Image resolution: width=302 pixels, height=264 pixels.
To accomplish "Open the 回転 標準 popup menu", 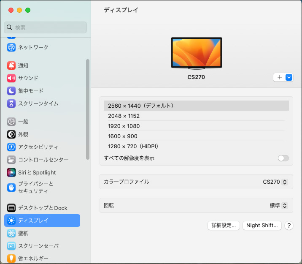I will coord(279,206).
